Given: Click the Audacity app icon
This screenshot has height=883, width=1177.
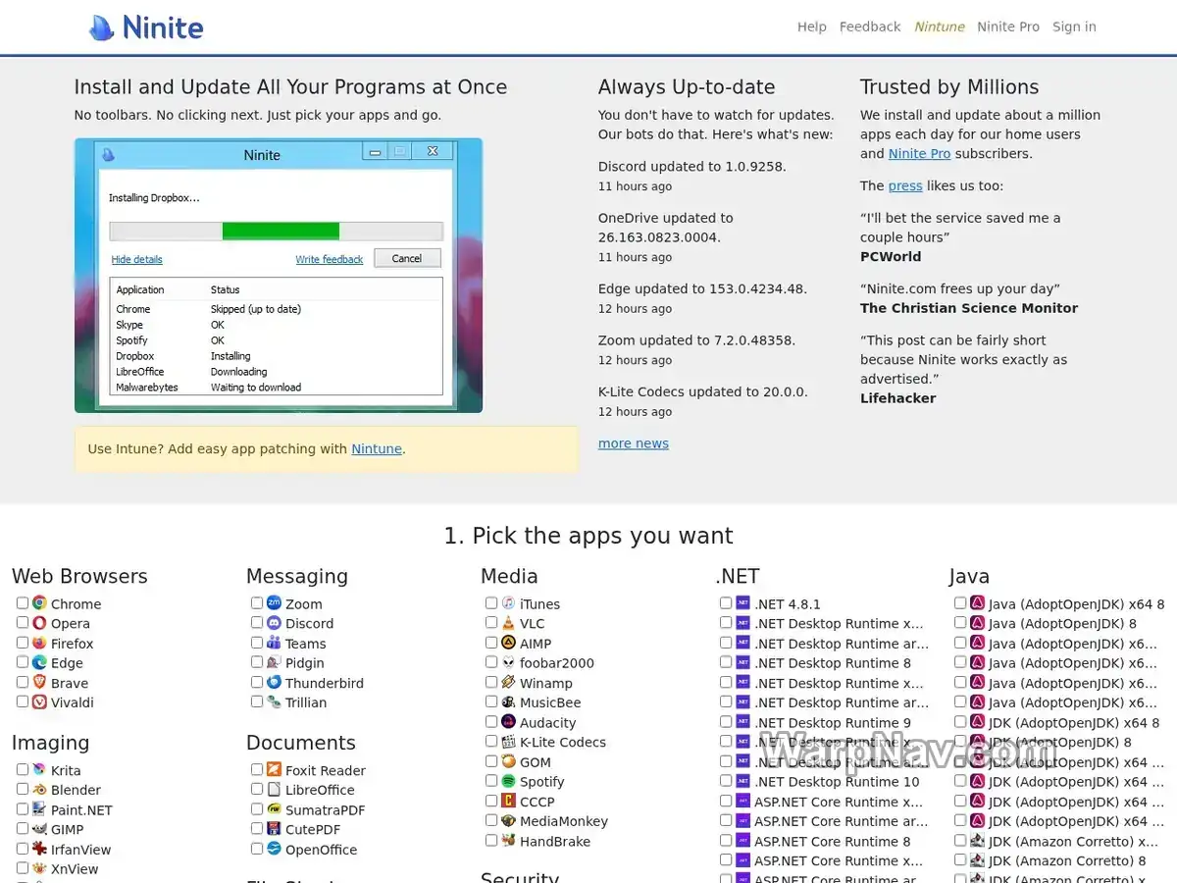Looking at the screenshot, I should (x=508, y=722).
